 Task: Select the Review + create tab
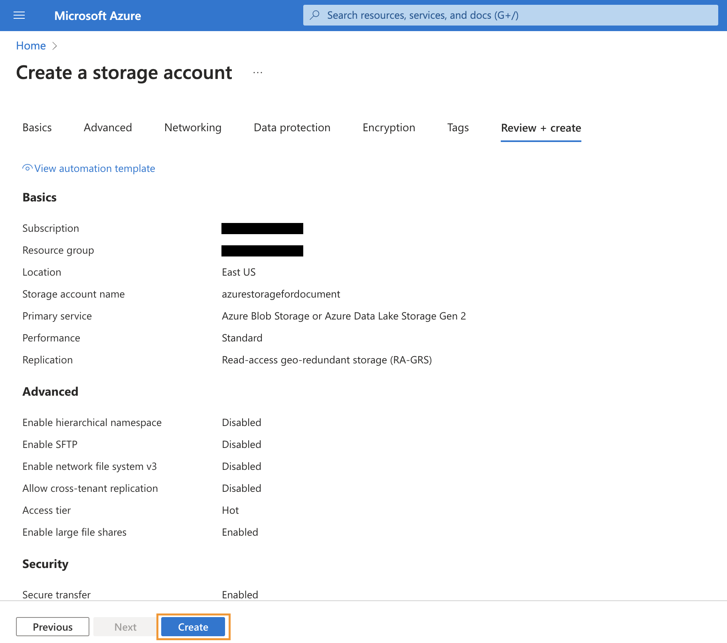(541, 128)
